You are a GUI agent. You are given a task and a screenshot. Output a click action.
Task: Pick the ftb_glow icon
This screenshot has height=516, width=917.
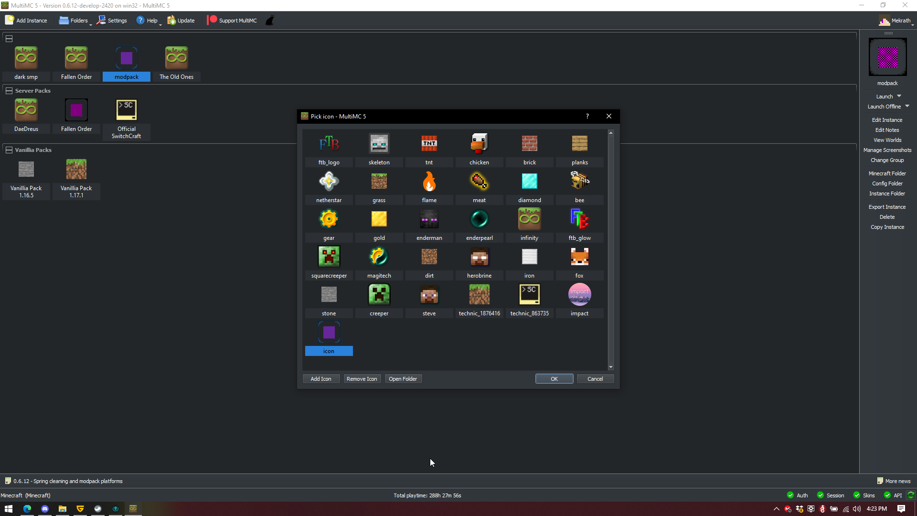(579, 219)
